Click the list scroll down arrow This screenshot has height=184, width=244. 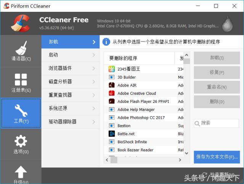coord(186,154)
